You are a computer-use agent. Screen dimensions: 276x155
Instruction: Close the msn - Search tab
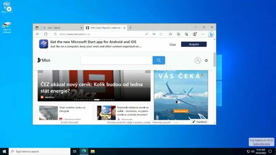[81, 28]
